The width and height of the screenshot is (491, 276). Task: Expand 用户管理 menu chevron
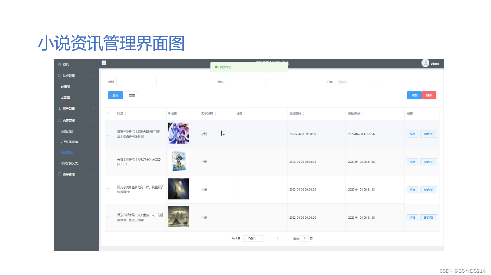93,109
